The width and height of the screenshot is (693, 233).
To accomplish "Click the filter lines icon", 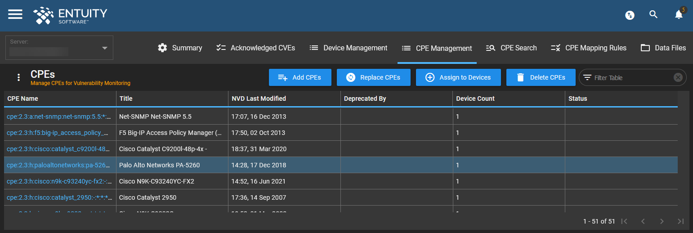I will click(587, 77).
